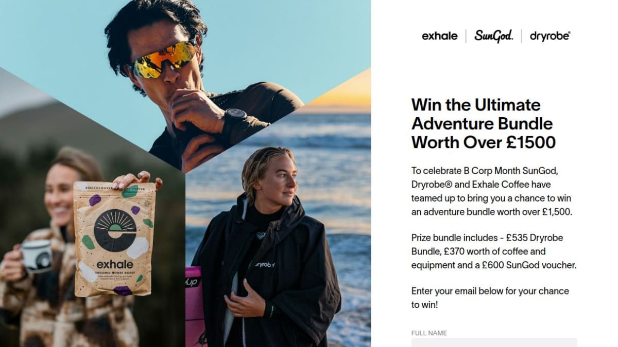
Task: Click the white mug held by woman
Action: (x=36, y=256)
